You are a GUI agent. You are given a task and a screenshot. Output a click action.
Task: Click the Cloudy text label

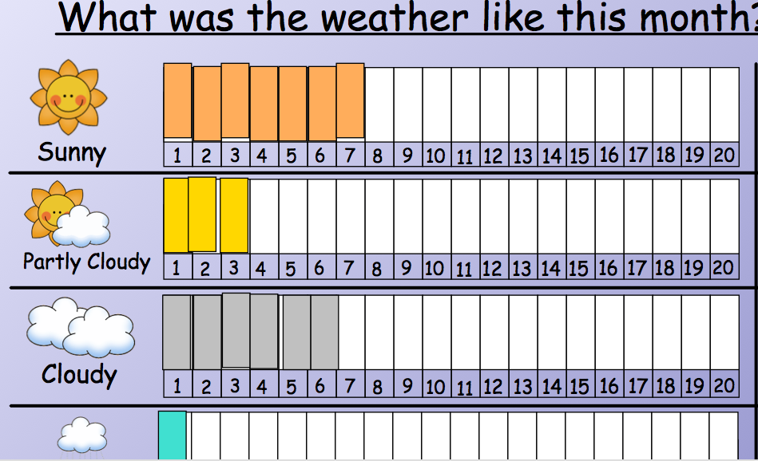tap(79, 374)
